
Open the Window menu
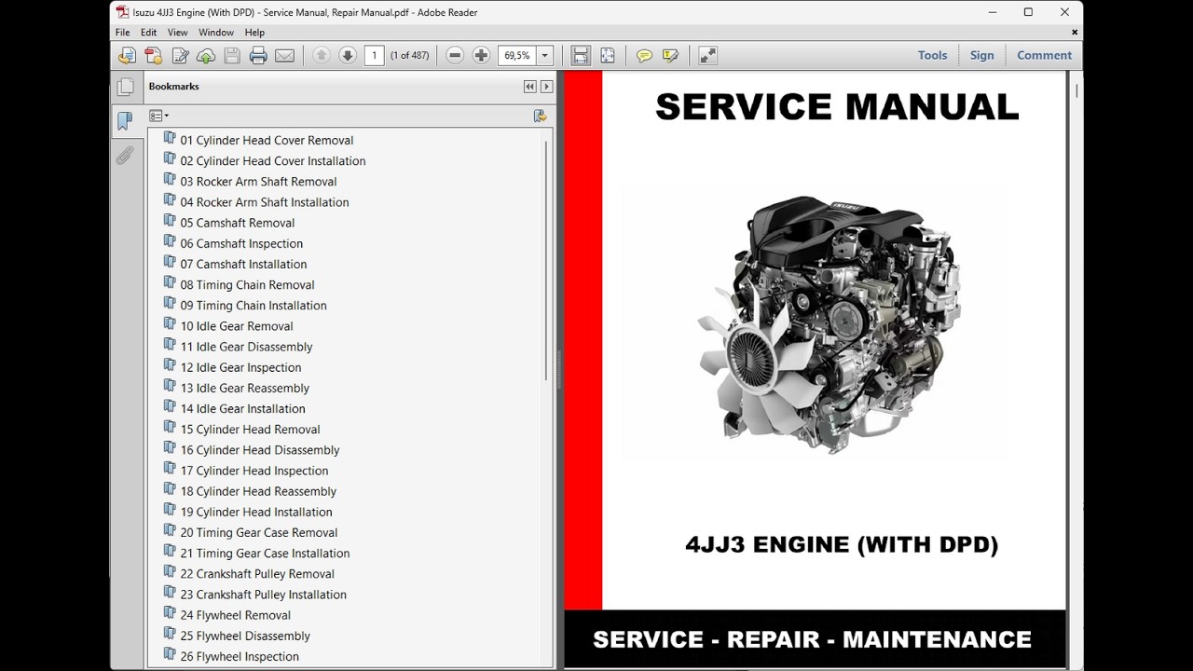coord(216,33)
